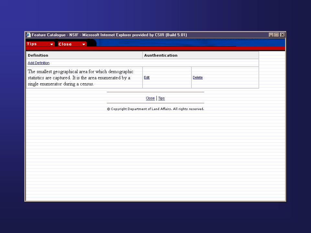
Task: Close the Feature Catalogue window
Action: click(282, 35)
